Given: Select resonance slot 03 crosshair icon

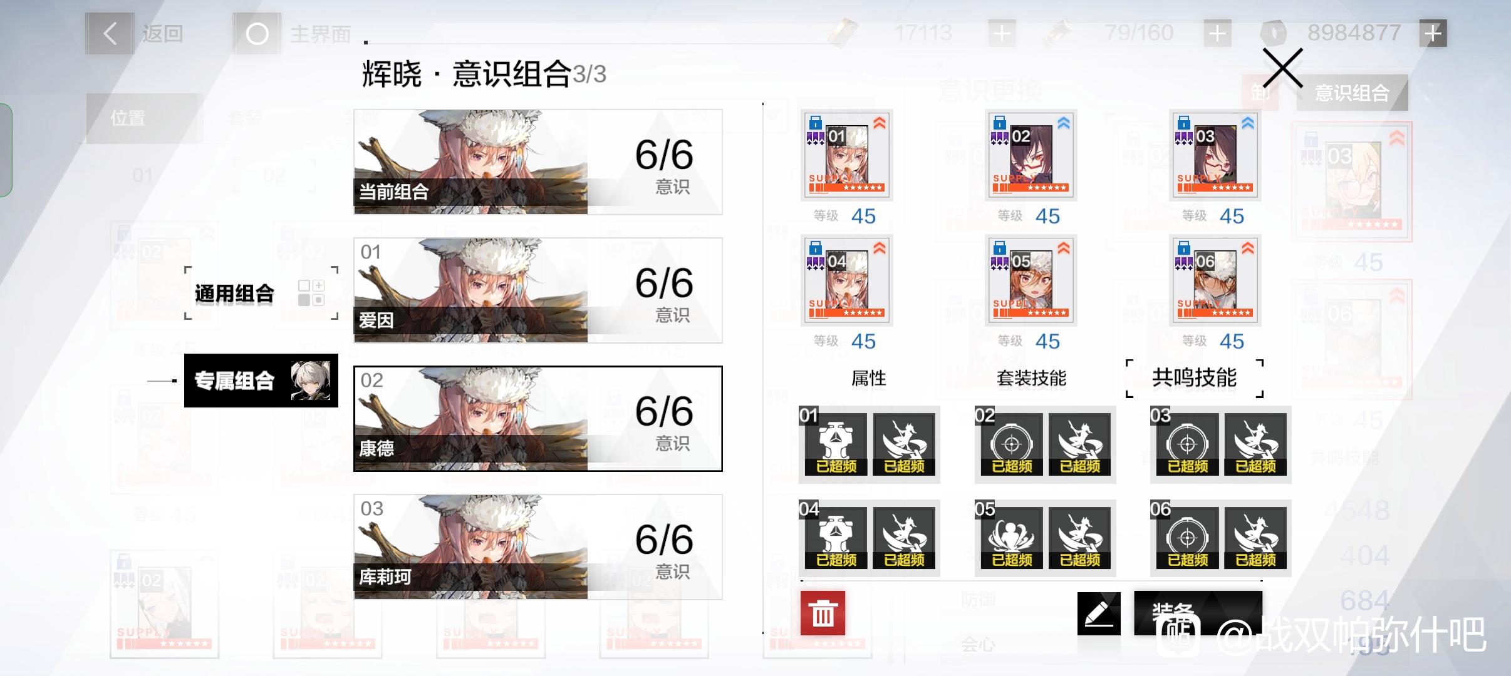Looking at the screenshot, I should pyautogui.click(x=1188, y=444).
